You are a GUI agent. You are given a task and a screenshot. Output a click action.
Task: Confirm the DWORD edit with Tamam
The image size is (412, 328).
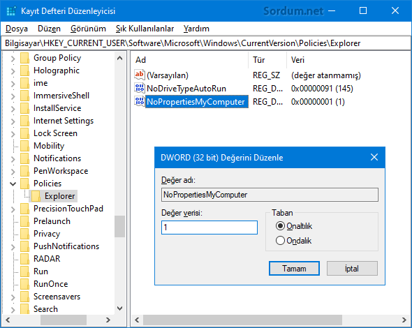294,269
